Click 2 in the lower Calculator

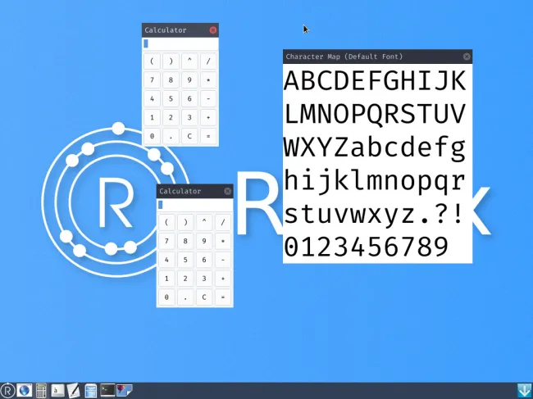coord(185,279)
